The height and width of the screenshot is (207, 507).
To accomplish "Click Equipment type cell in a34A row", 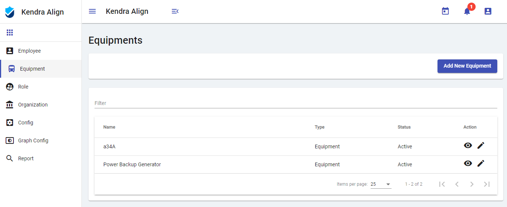I will tap(327, 146).
